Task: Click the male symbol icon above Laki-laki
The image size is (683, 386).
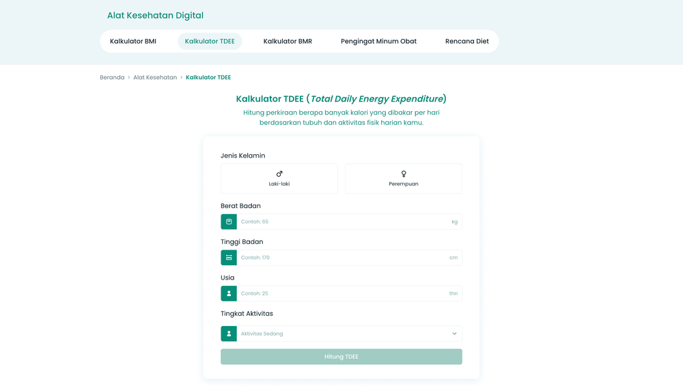Action: pos(279,174)
